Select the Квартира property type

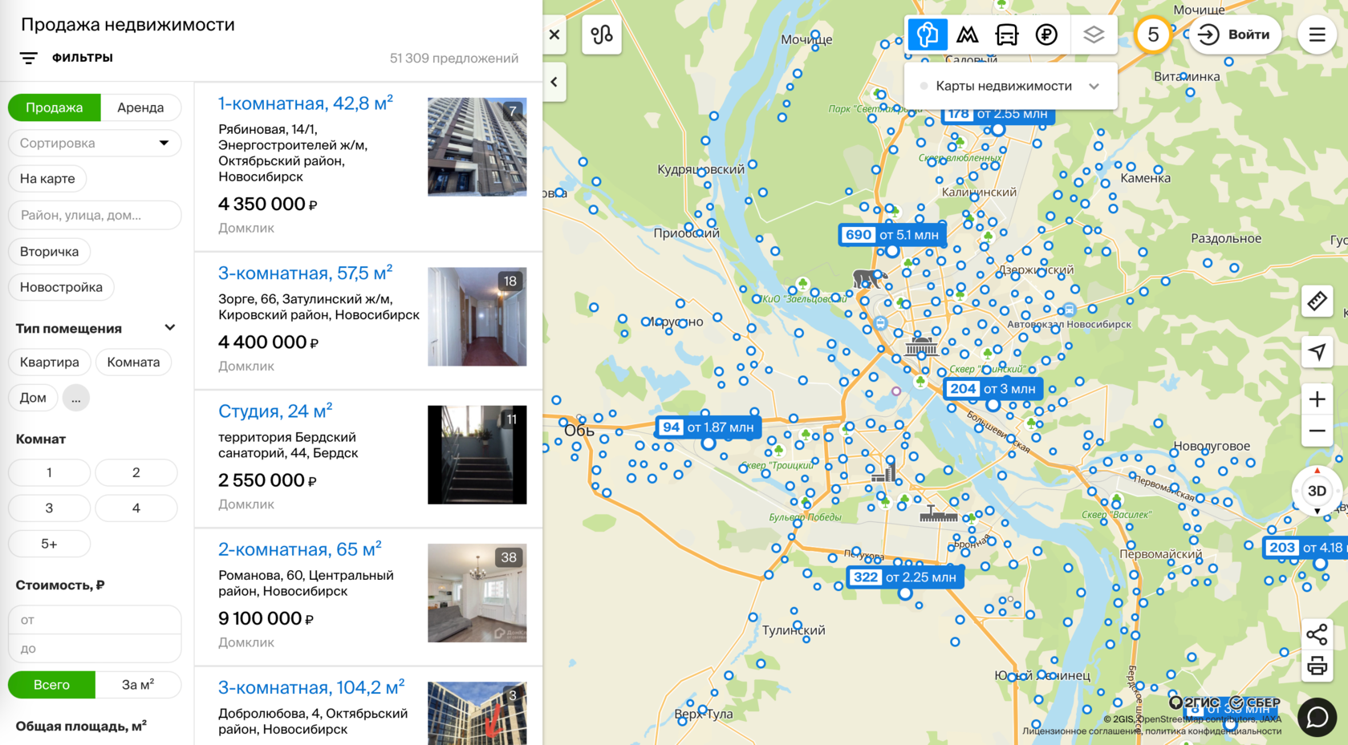click(49, 362)
